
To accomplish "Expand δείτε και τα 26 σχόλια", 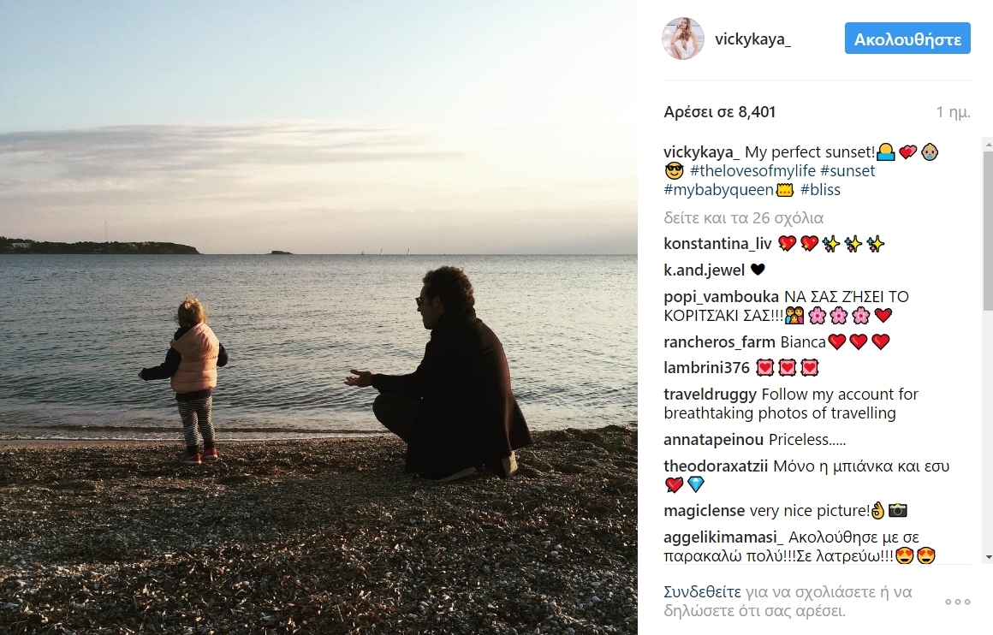I will (744, 217).
